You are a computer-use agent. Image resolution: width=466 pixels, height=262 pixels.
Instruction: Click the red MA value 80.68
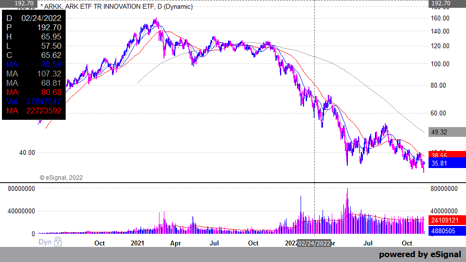pyautogui.click(x=51, y=92)
